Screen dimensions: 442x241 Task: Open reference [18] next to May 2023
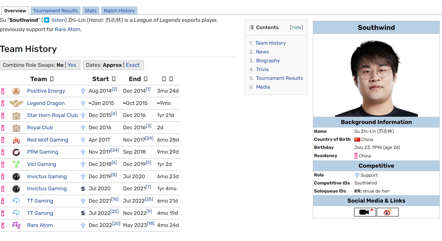151,223
